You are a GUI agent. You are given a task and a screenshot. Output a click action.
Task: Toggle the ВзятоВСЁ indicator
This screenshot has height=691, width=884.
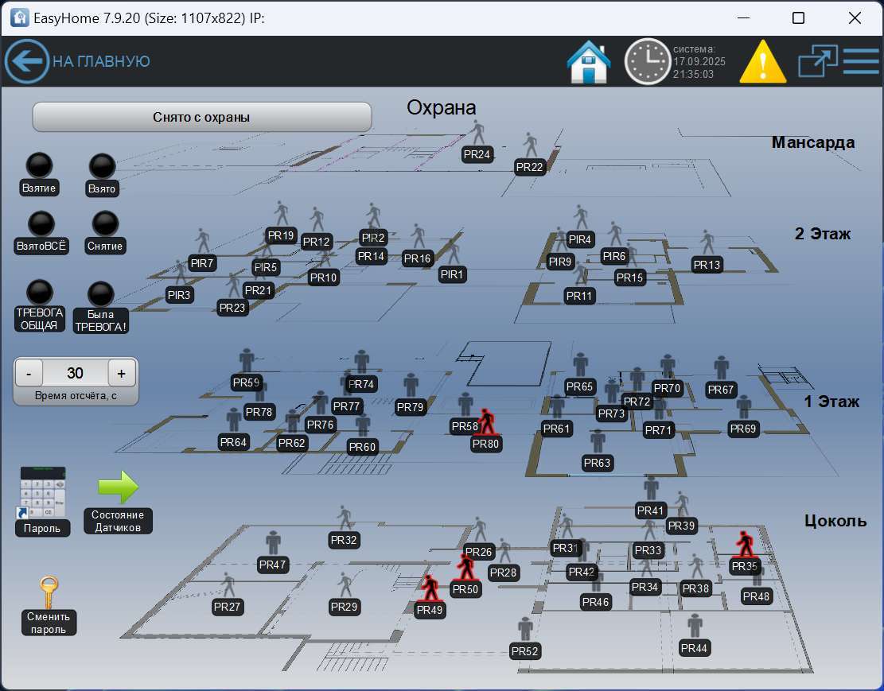tap(41, 223)
